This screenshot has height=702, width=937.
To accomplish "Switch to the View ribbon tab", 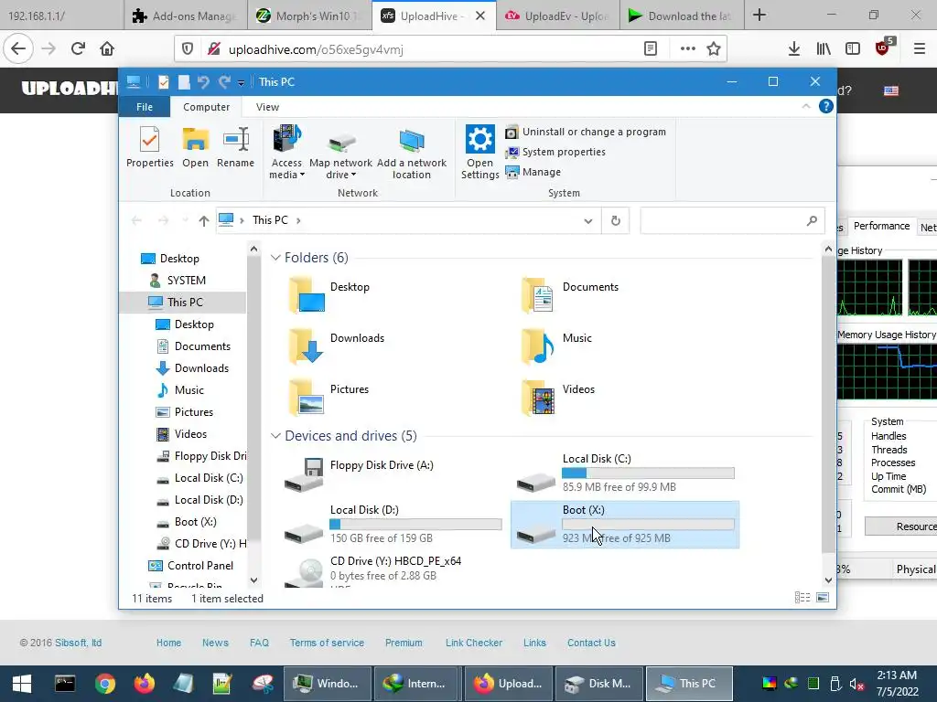I will click(x=267, y=107).
